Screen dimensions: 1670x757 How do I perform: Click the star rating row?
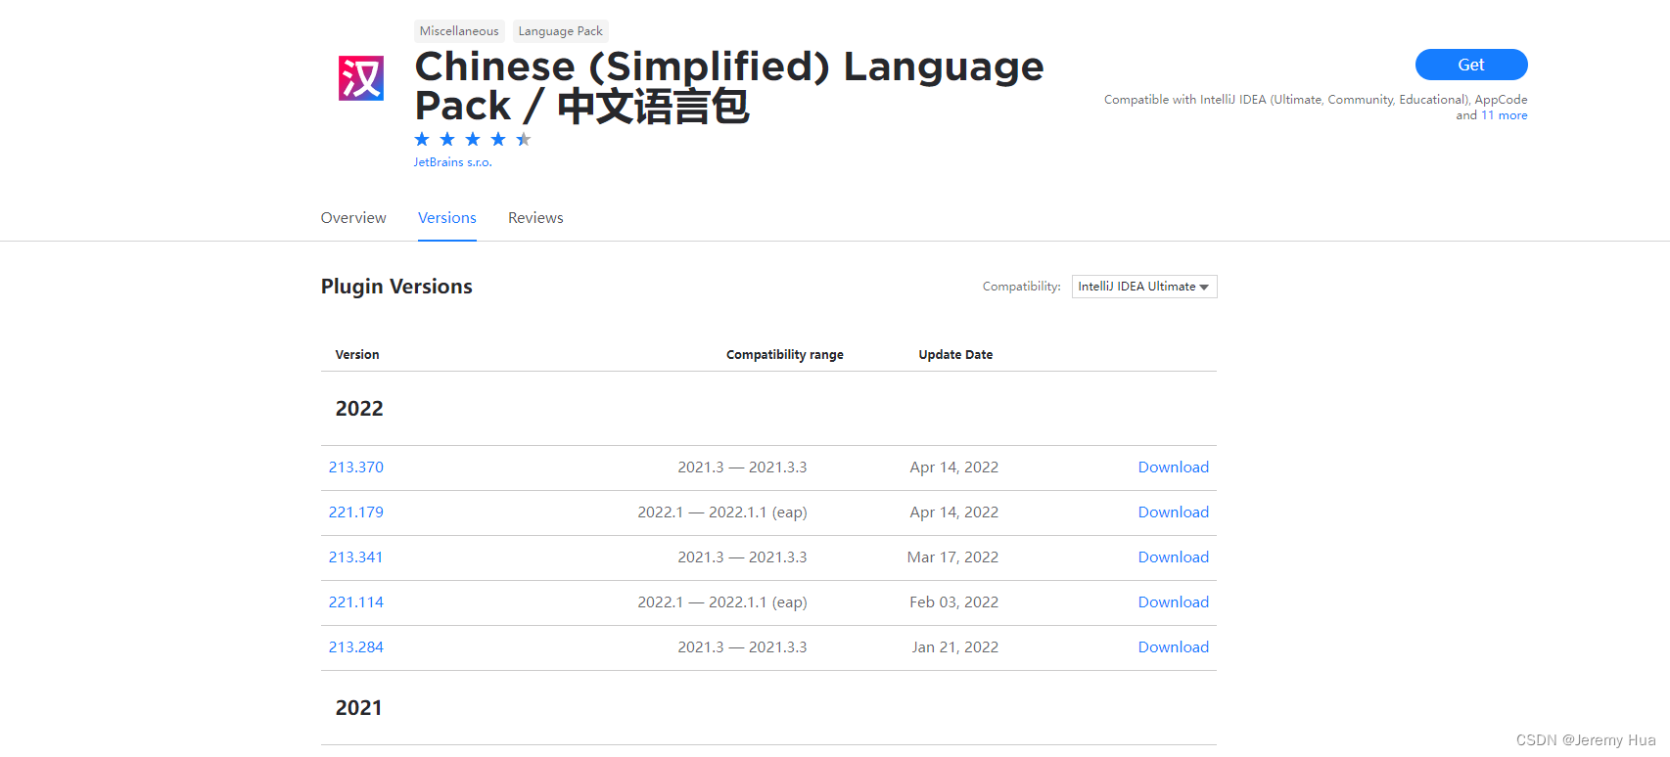[473, 139]
